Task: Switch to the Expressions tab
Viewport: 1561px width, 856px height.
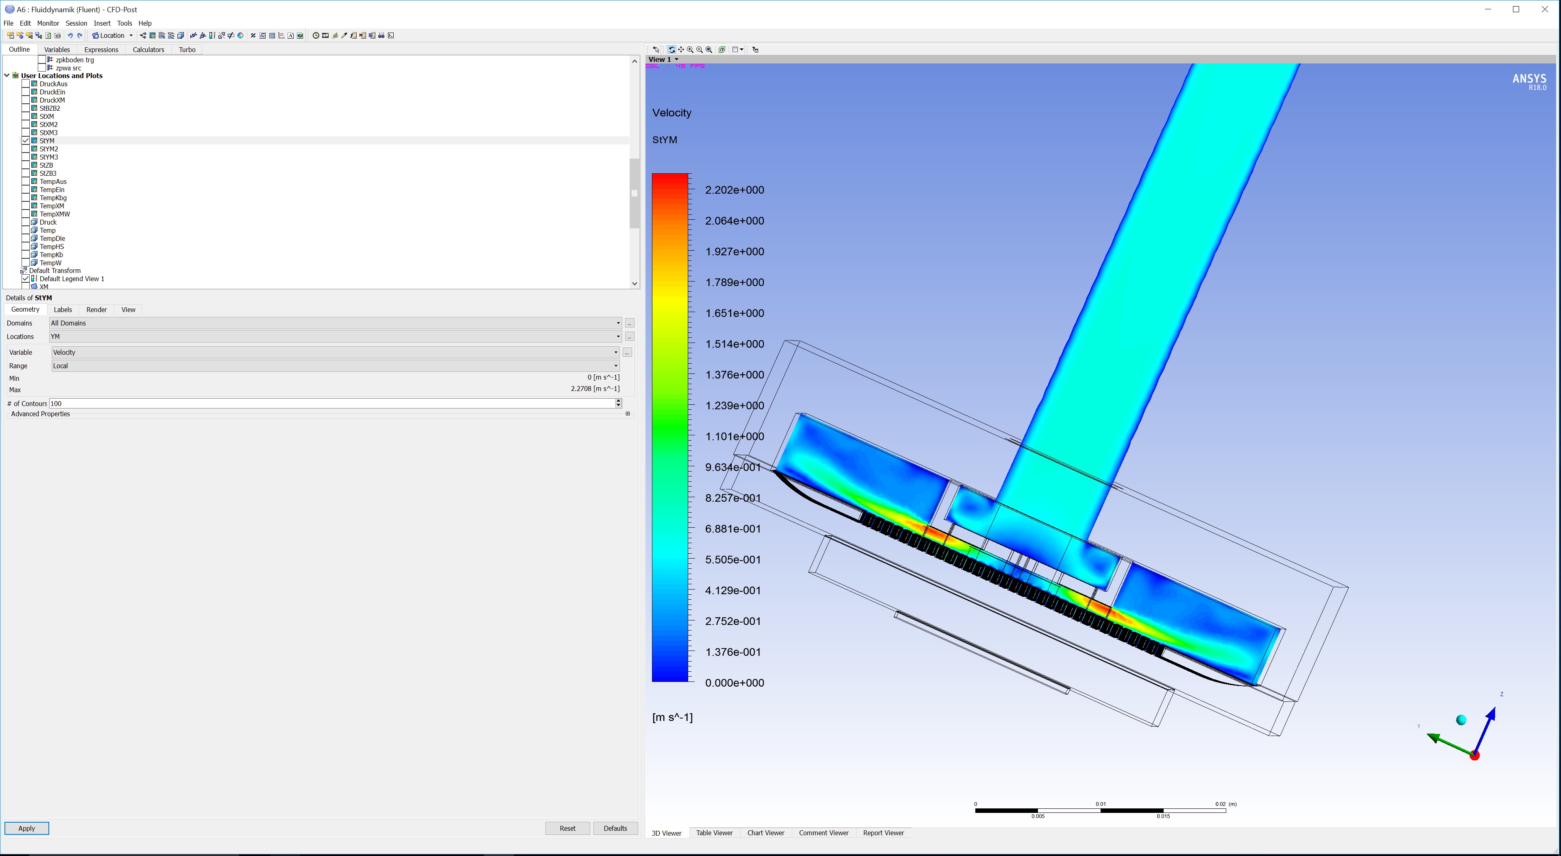Action: pyautogui.click(x=100, y=50)
